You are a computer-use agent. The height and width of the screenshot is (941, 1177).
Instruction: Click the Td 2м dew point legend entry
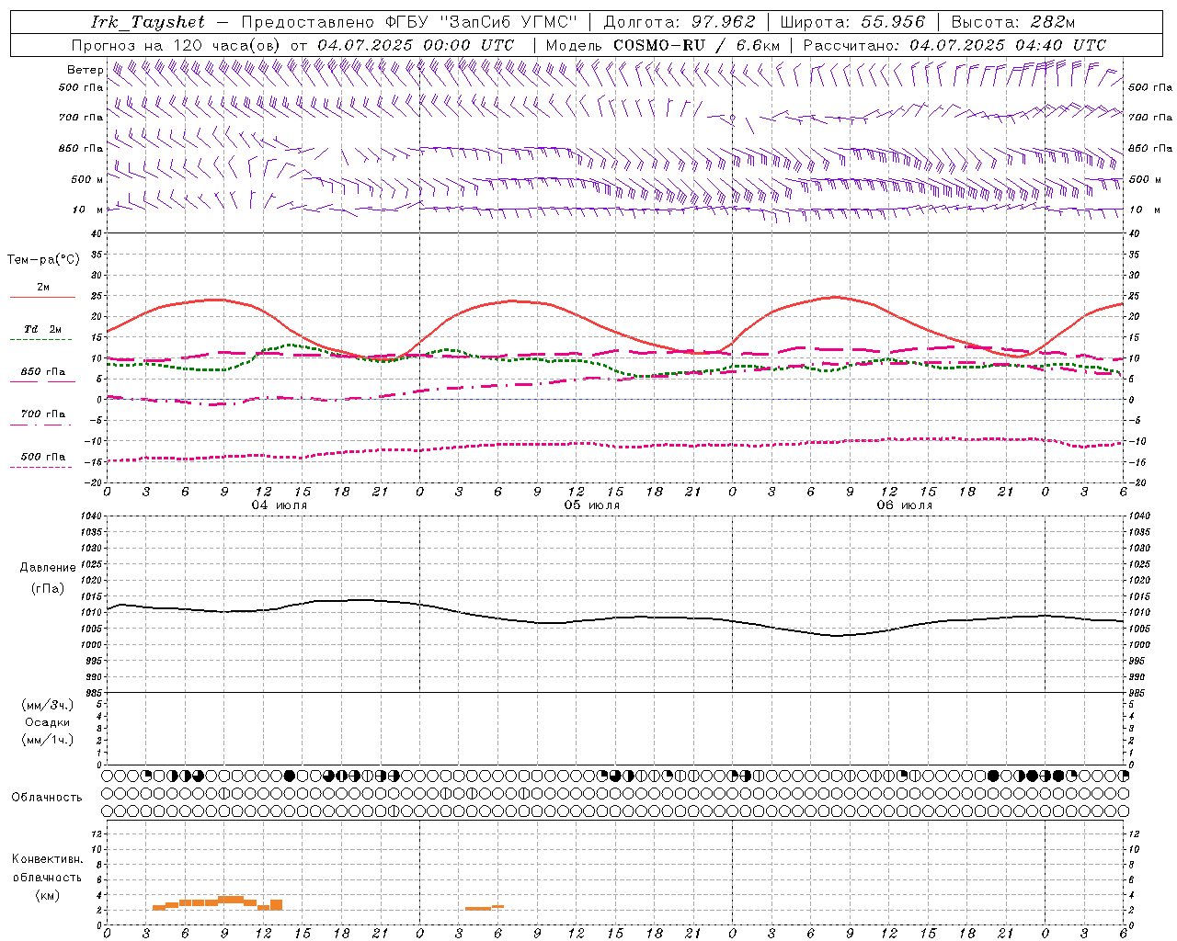pos(43,329)
